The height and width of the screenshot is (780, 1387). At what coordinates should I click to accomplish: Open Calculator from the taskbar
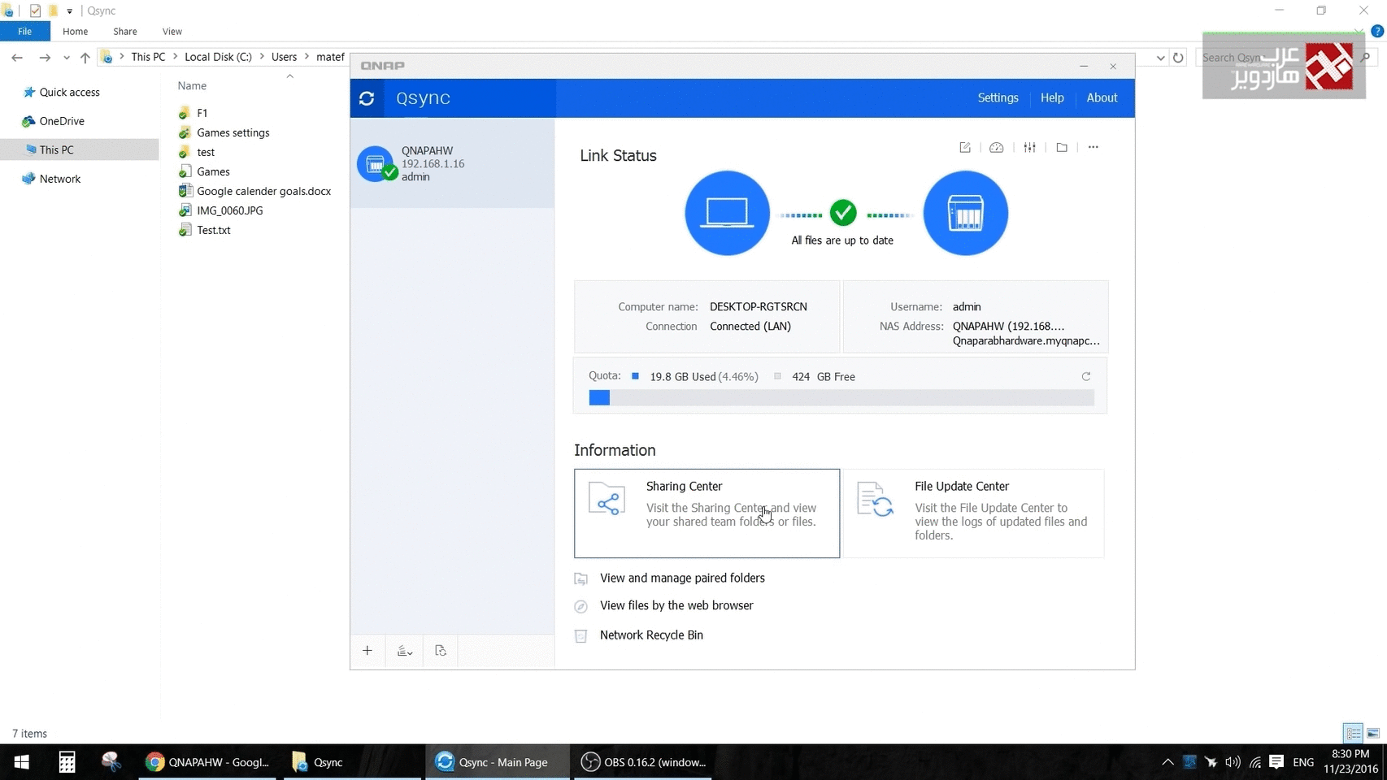67,762
